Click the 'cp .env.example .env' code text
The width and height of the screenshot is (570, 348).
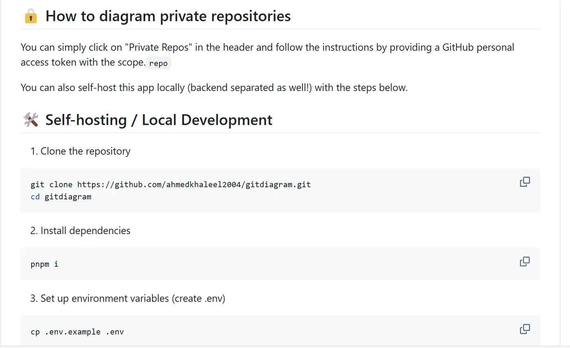click(x=77, y=332)
